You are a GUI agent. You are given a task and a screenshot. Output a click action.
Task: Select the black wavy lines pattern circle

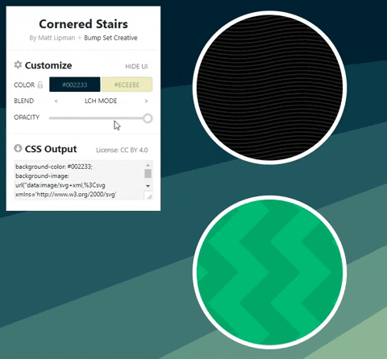pyautogui.click(x=269, y=88)
